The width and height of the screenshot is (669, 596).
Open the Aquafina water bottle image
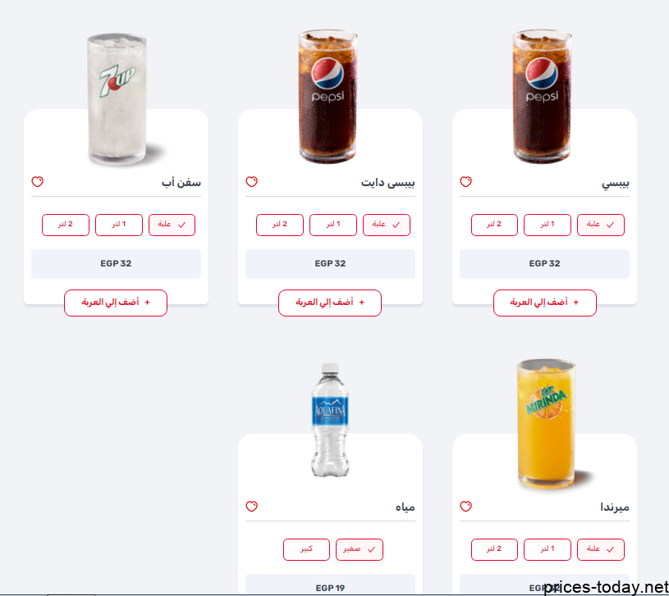point(330,420)
